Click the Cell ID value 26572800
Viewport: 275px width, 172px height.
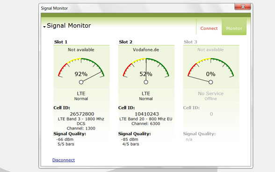click(x=82, y=114)
